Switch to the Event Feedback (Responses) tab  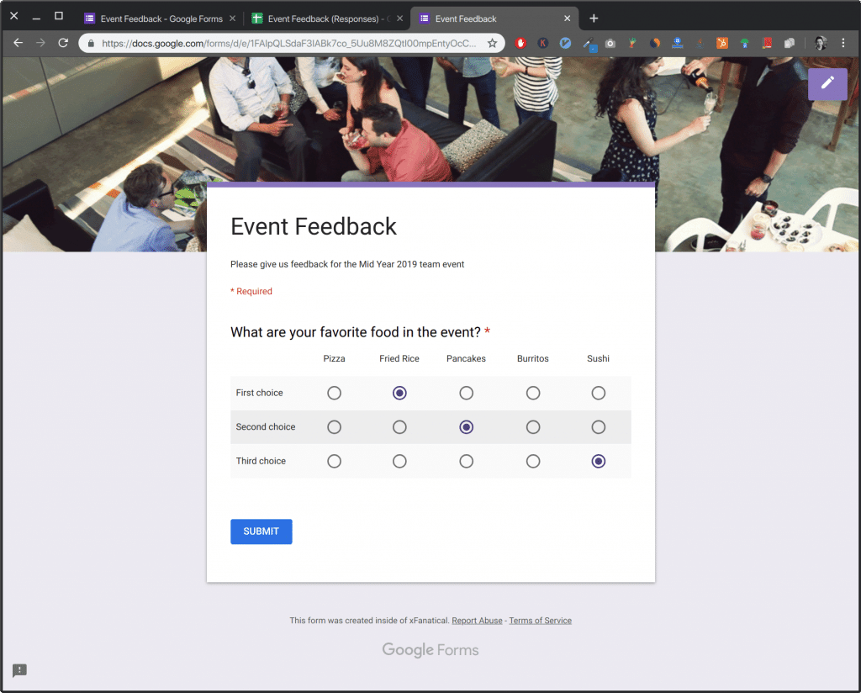point(327,17)
